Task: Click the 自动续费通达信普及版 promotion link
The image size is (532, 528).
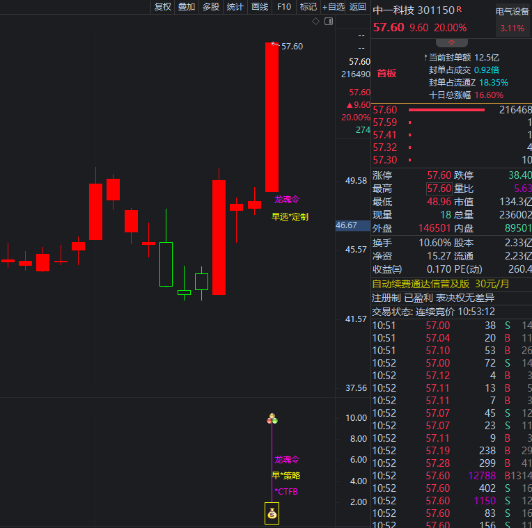Action: 441,284
